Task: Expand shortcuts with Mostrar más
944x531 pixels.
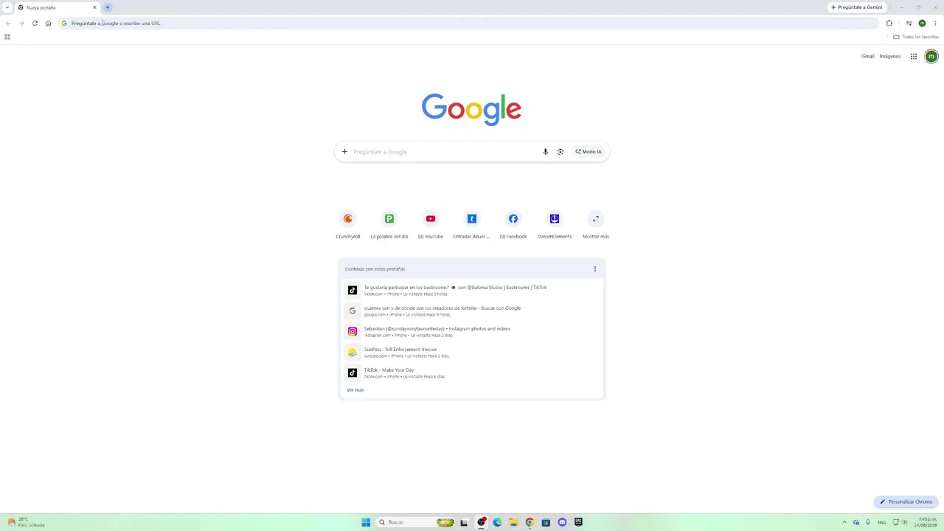Action: click(596, 224)
